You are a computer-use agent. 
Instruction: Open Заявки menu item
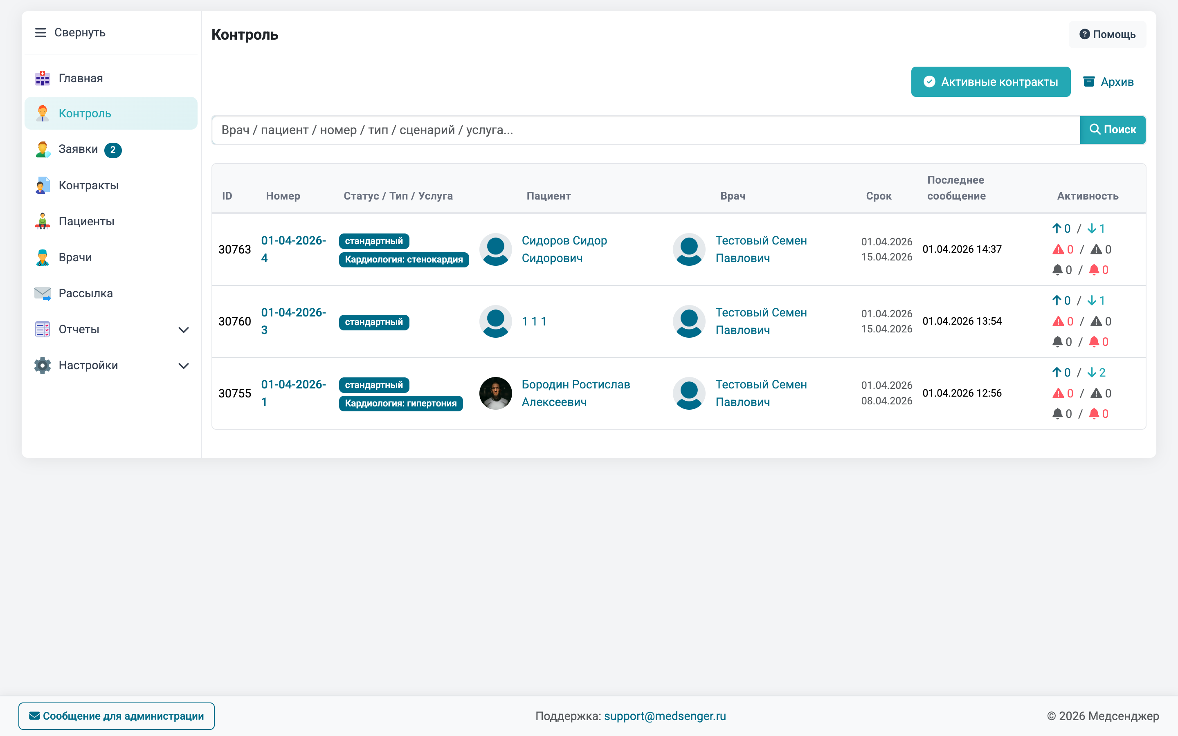(x=111, y=149)
